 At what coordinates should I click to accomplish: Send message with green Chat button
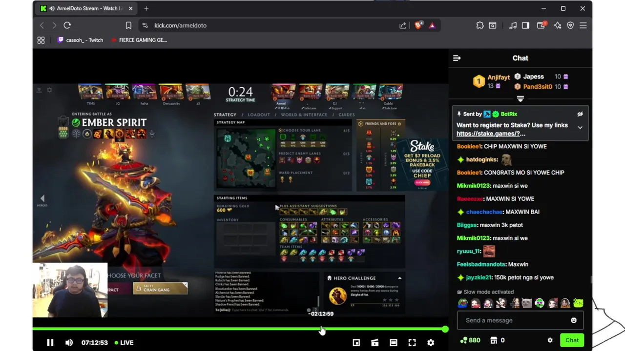coord(572,340)
